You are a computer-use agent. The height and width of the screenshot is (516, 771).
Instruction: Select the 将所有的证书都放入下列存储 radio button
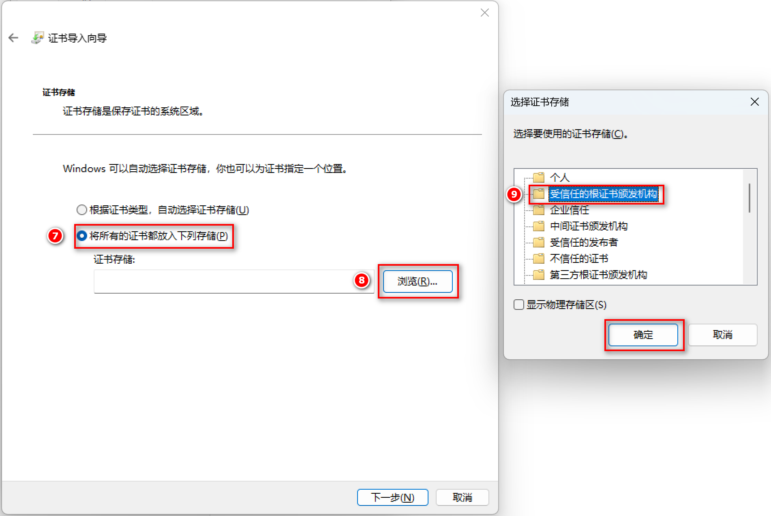[82, 236]
